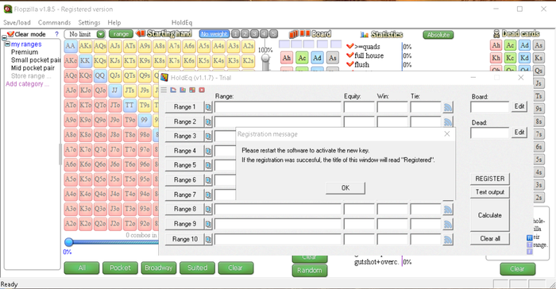Click the green Random button

tap(310, 271)
